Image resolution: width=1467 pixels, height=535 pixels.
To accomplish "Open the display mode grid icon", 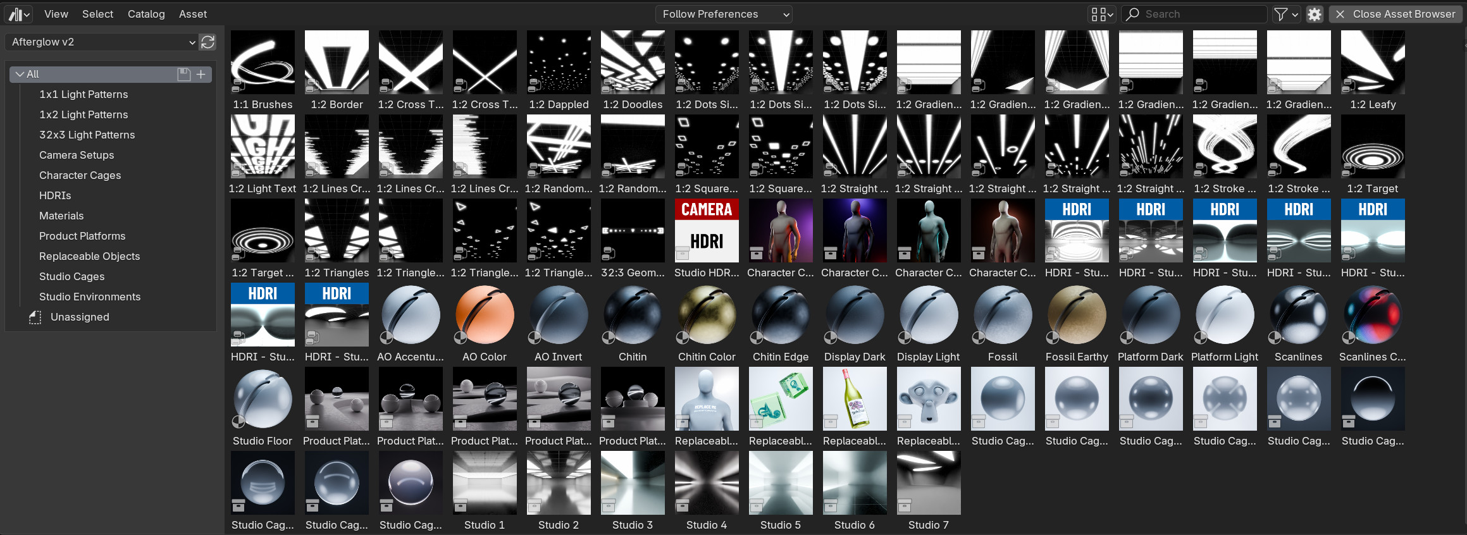I will click(1101, 14).
